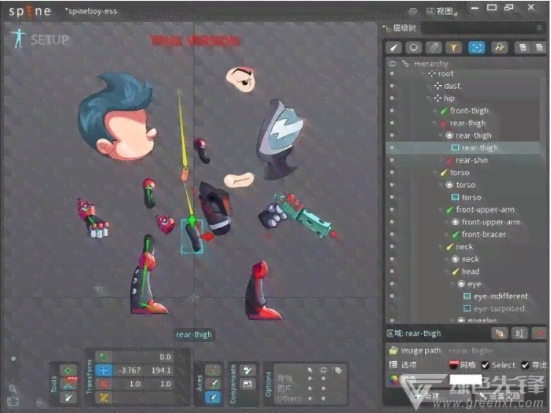Collapse the rear-thigh bone node
Screen dimensions: 551x413
434,123
